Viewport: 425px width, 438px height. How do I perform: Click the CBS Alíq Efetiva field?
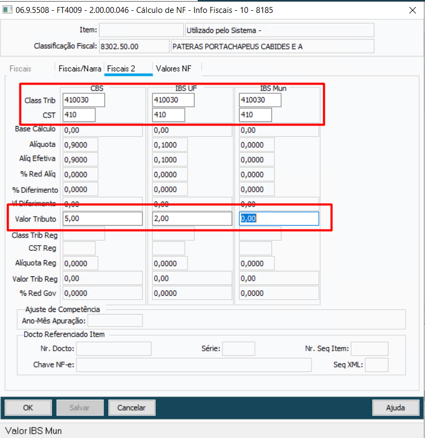(x=80, y=159)
